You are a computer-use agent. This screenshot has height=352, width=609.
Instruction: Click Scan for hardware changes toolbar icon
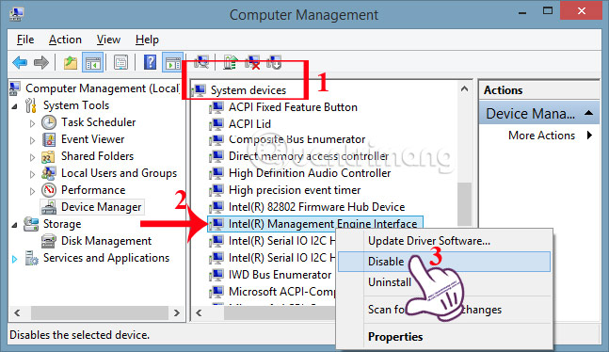[201, 62]
